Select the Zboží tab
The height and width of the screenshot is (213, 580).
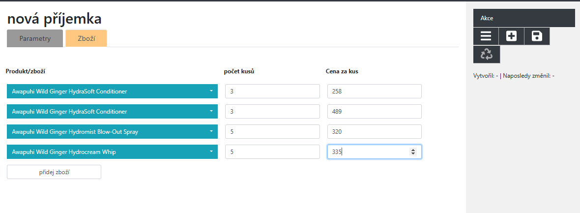coord(86,38)
